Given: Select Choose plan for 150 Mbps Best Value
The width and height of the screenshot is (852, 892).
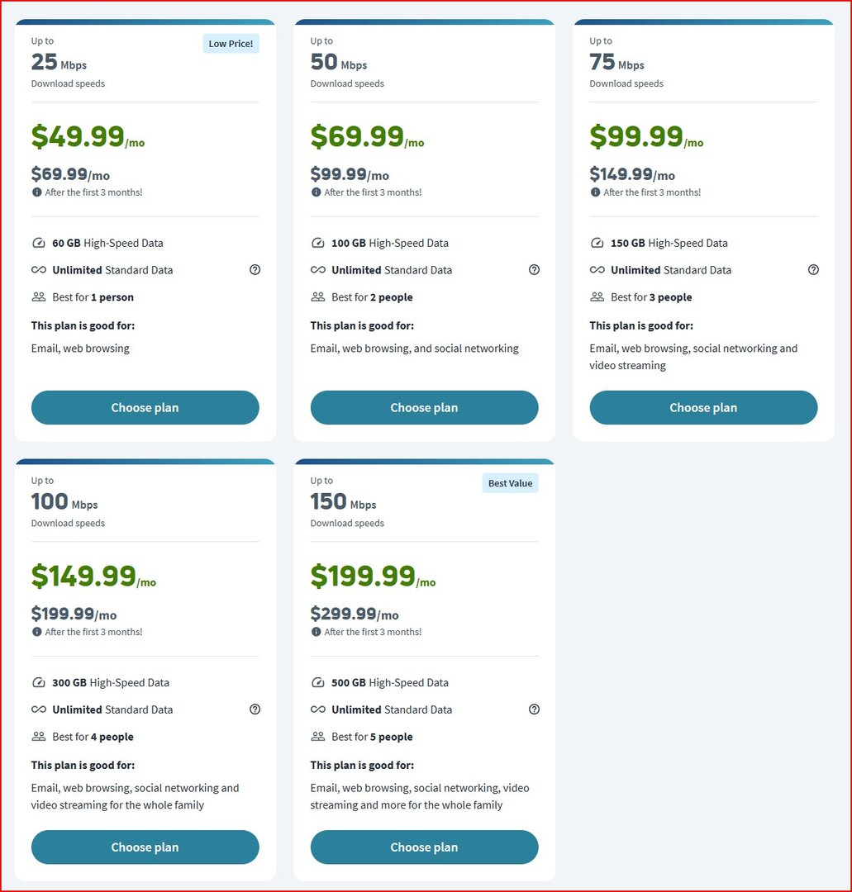Looking at the screenshot, I should click(x=424, y=847).
